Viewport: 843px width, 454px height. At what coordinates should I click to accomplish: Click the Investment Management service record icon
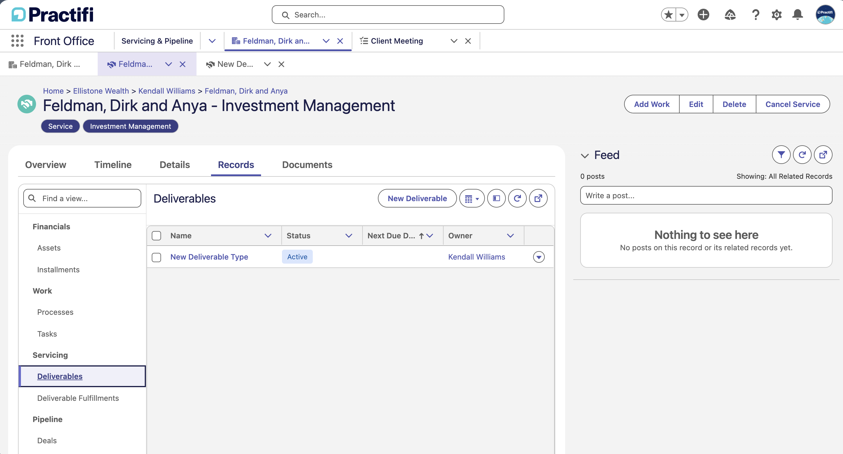point(27,104)
